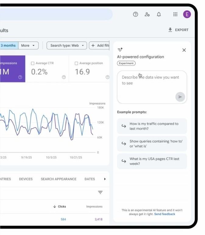Screen dimensions: 205x235
Task: Click the send arrow in the prompt box
Action: pos(180,97)
